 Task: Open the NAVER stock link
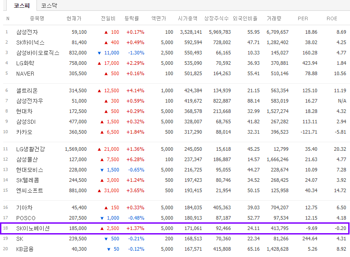pyautogui.click(x=25, y=74)
